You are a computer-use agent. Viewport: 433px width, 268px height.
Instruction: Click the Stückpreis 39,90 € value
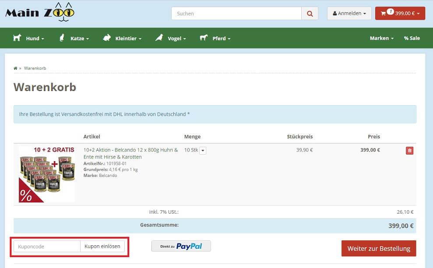click(304, 150)
